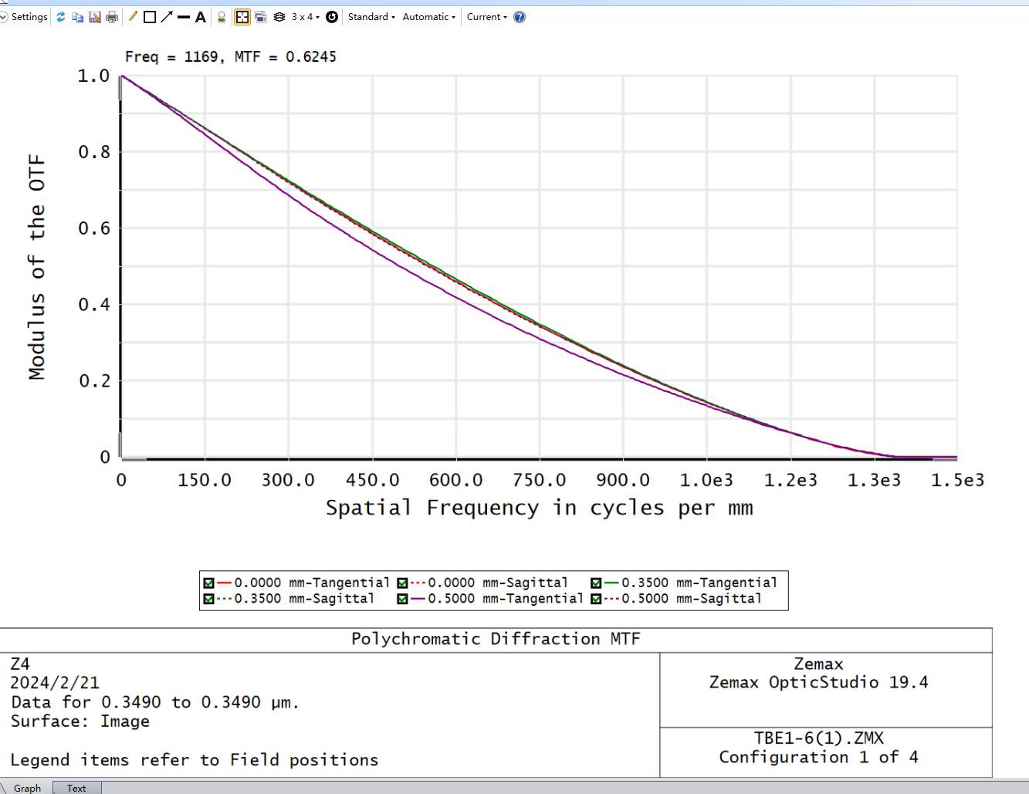The height and width of the screenshot is (794, 1029).
Task: Click the Copy window icon
Action: point(77,17)
